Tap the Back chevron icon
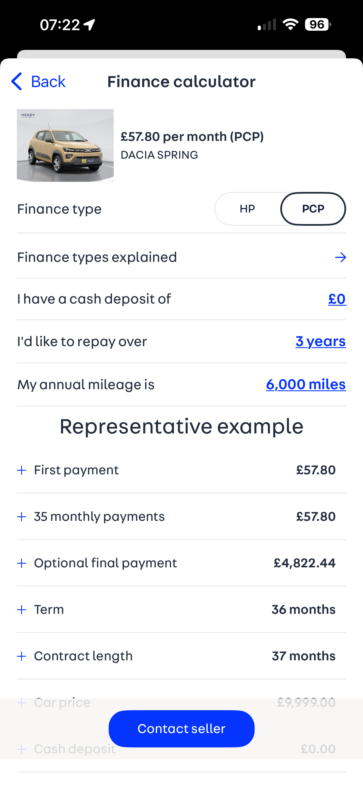Screen dimensions: 363x788 (17, 81)
